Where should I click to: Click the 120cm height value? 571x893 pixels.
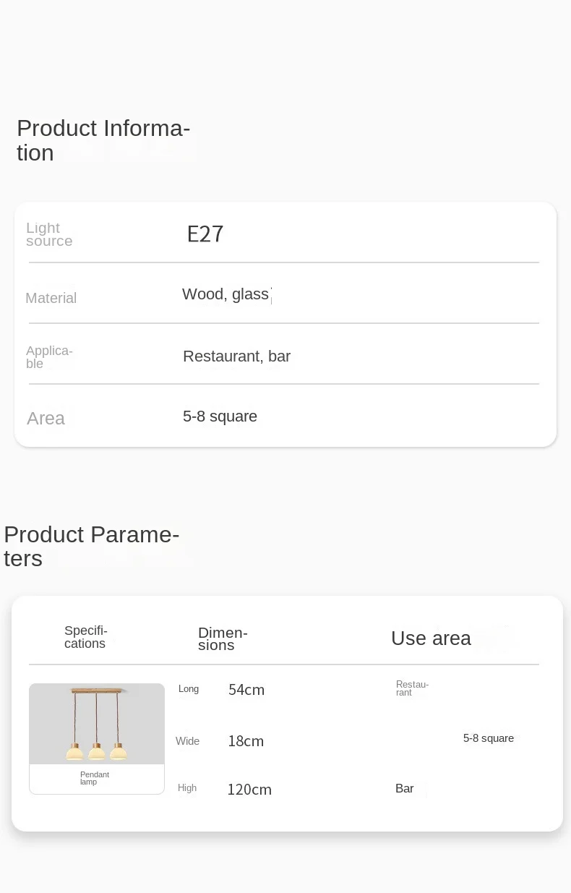pyautogui.click(x=249, y=790)
